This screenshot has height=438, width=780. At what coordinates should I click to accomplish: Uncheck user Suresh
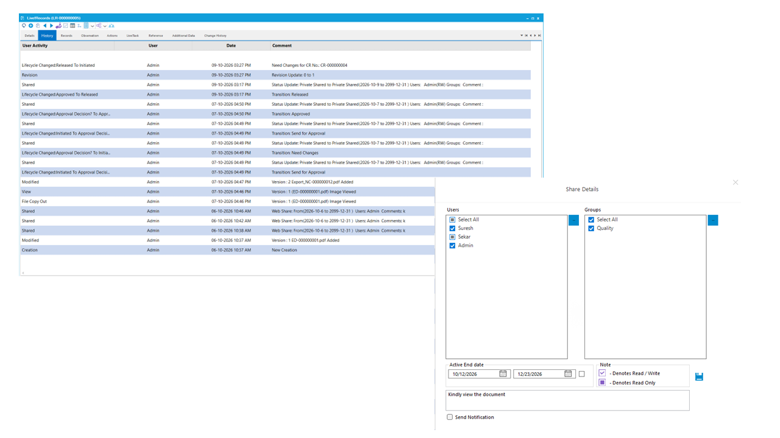point(452,228)
